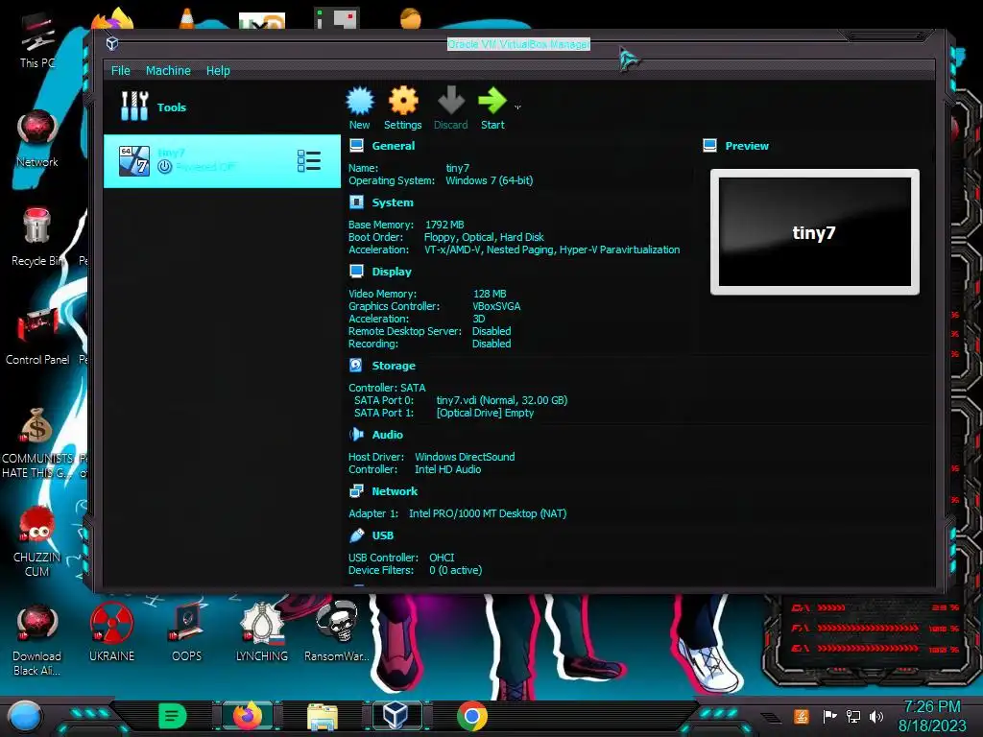Click tiny7.vdi storage entry

[x=501, y=400]
